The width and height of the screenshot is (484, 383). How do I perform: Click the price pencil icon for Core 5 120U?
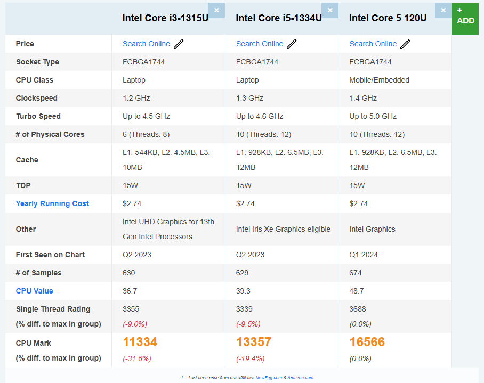click(405, 44)
